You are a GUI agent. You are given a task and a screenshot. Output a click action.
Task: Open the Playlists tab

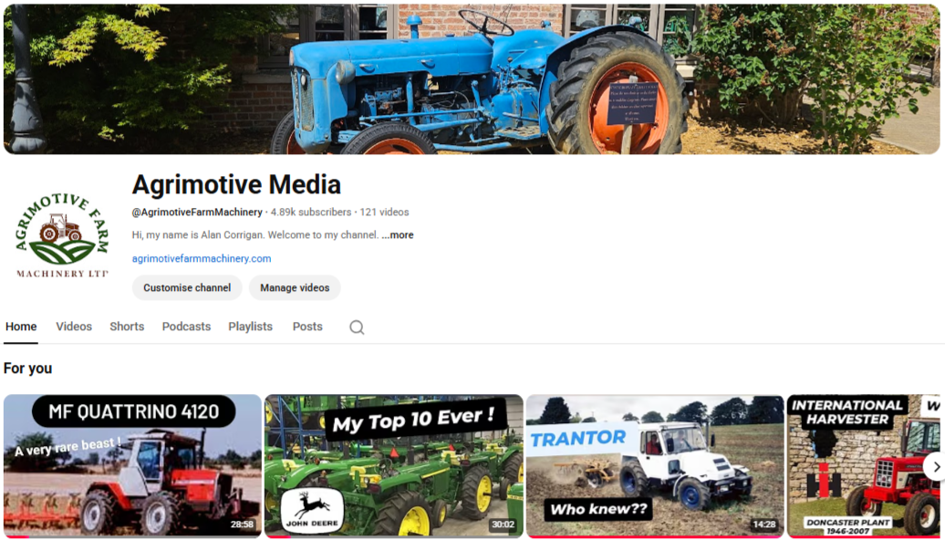click(250, 327)
